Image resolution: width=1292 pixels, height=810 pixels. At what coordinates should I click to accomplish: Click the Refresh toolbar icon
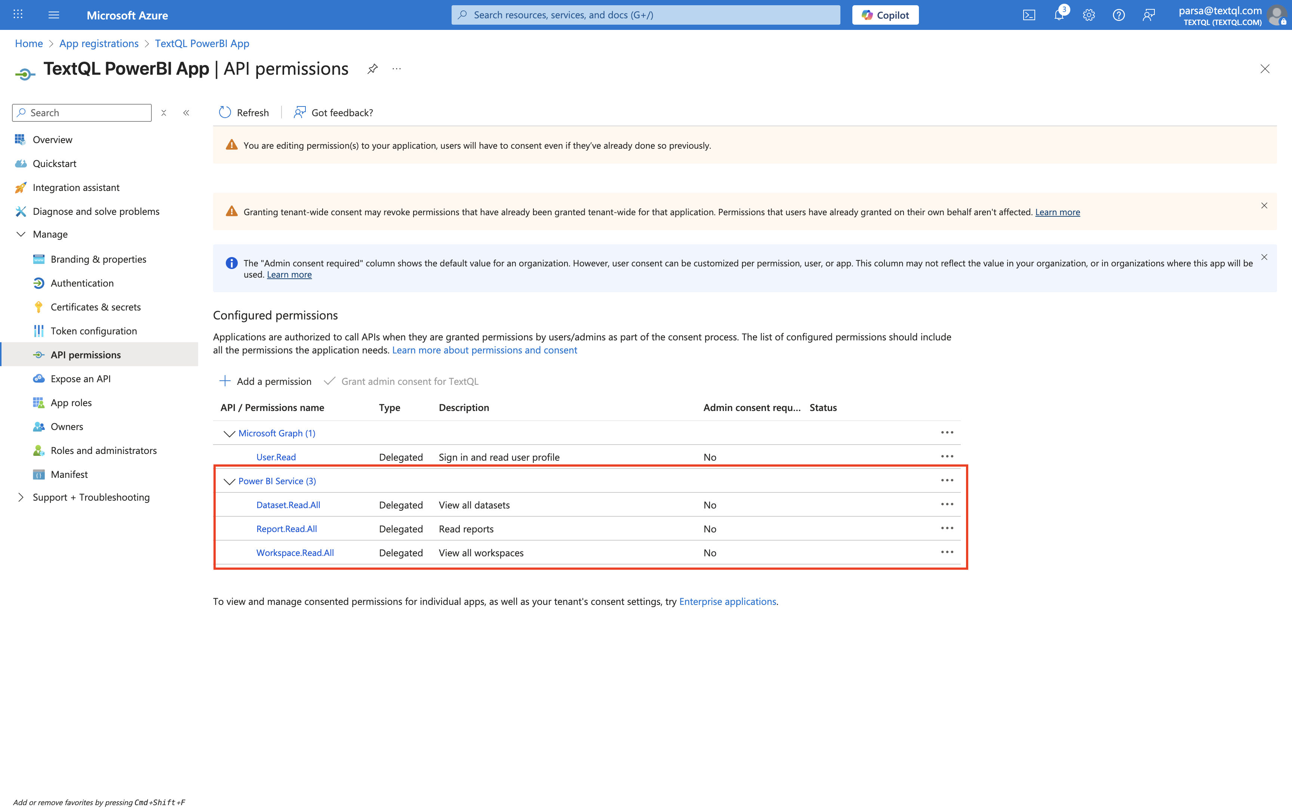click(x=225, y=112)
